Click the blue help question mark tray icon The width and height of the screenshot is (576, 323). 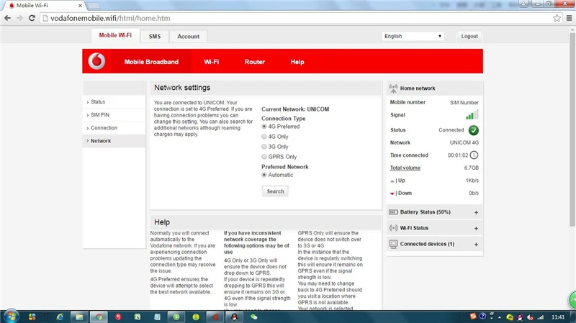click(x=482, y=316)
